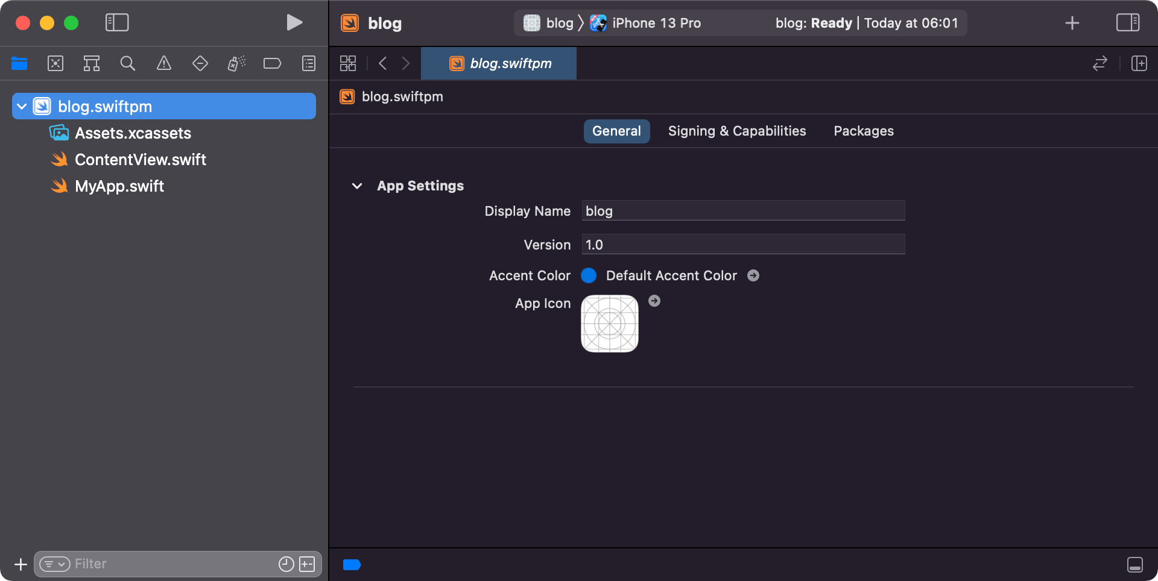This screenshot has height=581, width=1158.
Task: Switch to the Signing & Capabilities tab
Action: (736, 131)
